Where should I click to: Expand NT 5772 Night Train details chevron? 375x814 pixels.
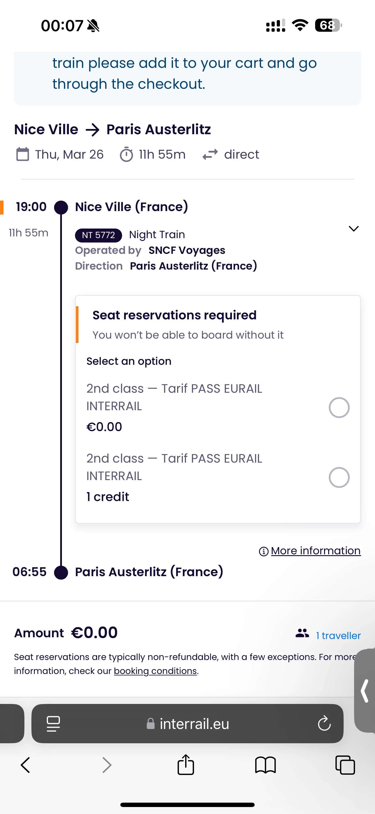coord(353,229)
